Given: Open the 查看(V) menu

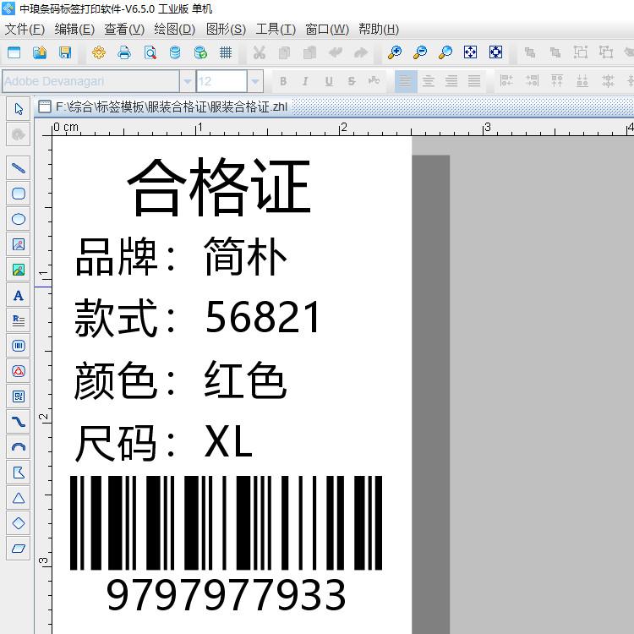Looking at the screenshot, I should (x=124, y=29).
